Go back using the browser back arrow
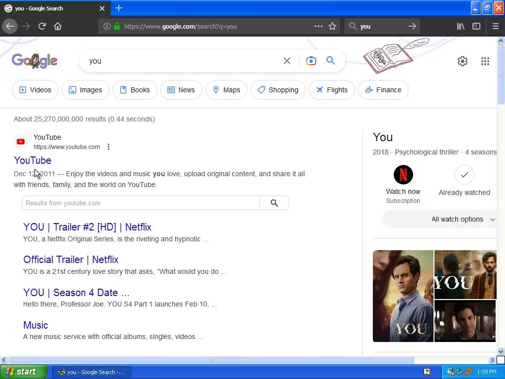 (x=10, y=26)
